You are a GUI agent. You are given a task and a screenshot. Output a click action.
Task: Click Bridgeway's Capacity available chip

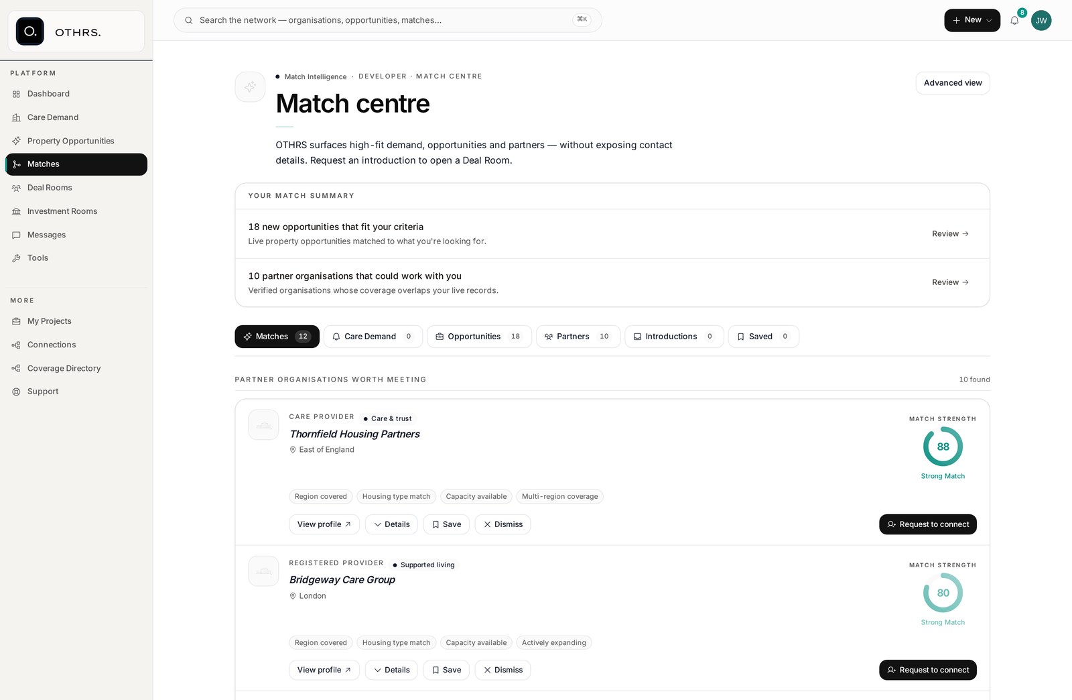coord(476,643)
